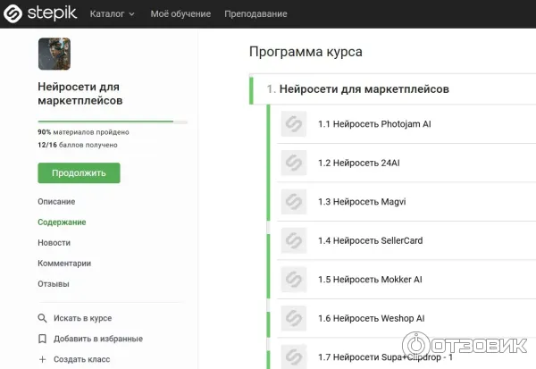The height and width of the screenshot is (369, 536).
Task: Switch to the Комментарии tab
Action: (x=64, y=263)
